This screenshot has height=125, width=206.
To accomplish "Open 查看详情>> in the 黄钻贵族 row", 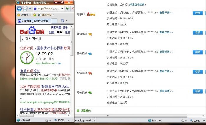I will [x=166, y=32].
